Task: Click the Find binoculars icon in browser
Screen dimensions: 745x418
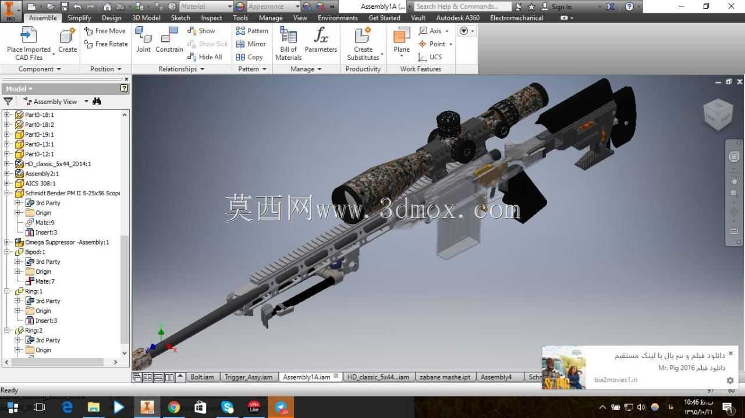Action: 97,101
